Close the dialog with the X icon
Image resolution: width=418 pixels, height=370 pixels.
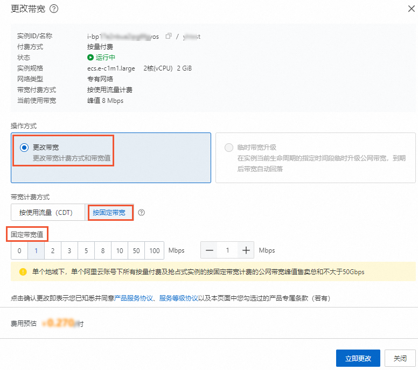(x=405, y=9)
